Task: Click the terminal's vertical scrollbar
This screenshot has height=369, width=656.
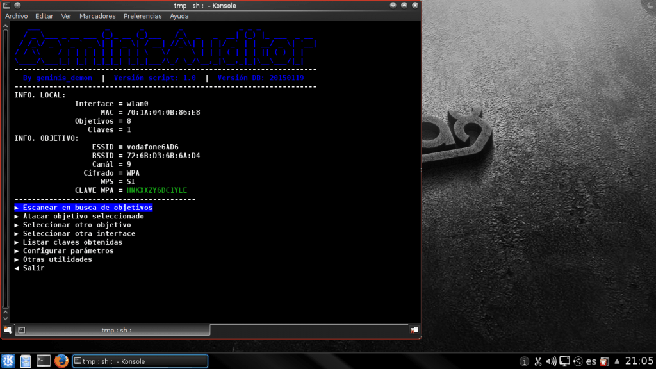Action: [x=6, y=167]
